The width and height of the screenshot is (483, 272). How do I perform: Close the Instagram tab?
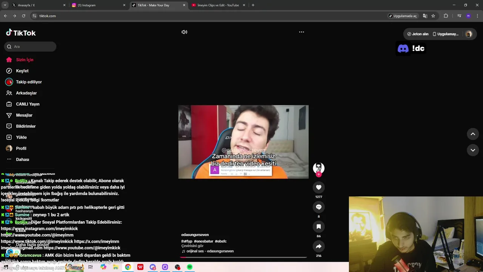124,5
